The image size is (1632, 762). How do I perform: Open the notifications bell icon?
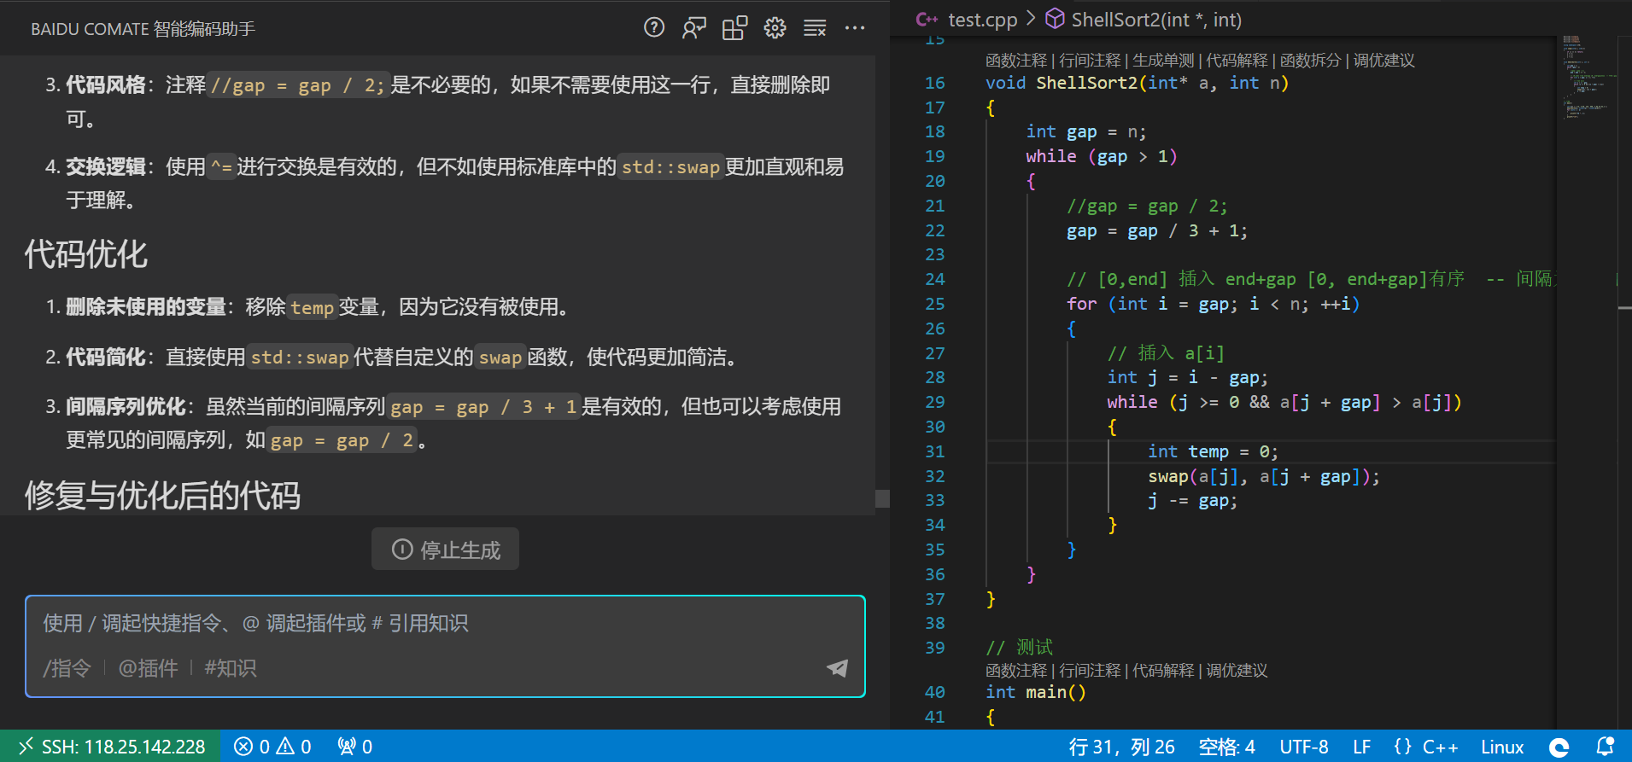click(x=1605, y=747)
